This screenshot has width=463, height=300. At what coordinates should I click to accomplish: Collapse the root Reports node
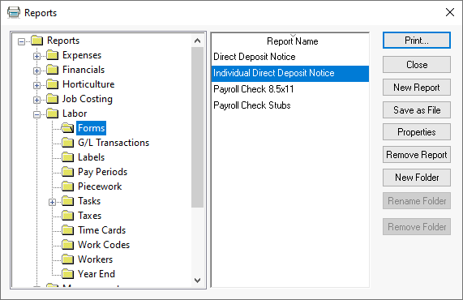[x=21, y=41]
